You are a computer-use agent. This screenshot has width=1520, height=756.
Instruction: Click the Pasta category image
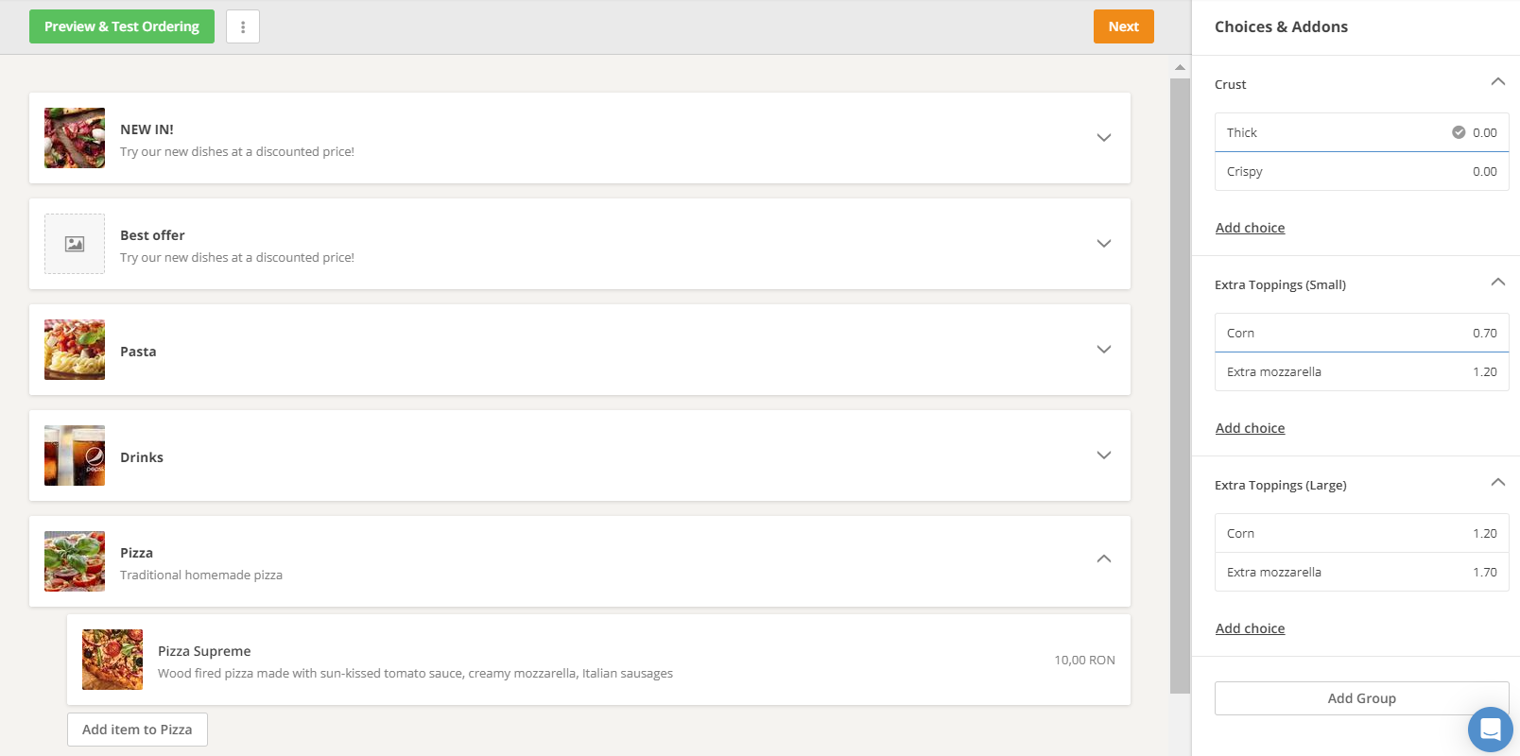(75, 350)
